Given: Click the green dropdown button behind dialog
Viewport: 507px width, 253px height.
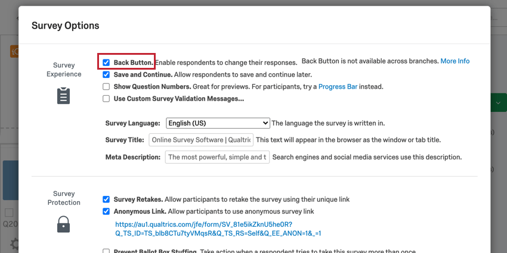Looking at the screenshot, I should click(x=498, y=103).
